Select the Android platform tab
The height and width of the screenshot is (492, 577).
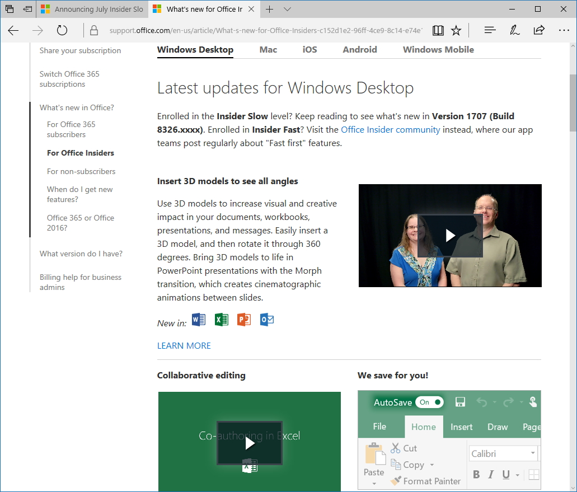359,49
